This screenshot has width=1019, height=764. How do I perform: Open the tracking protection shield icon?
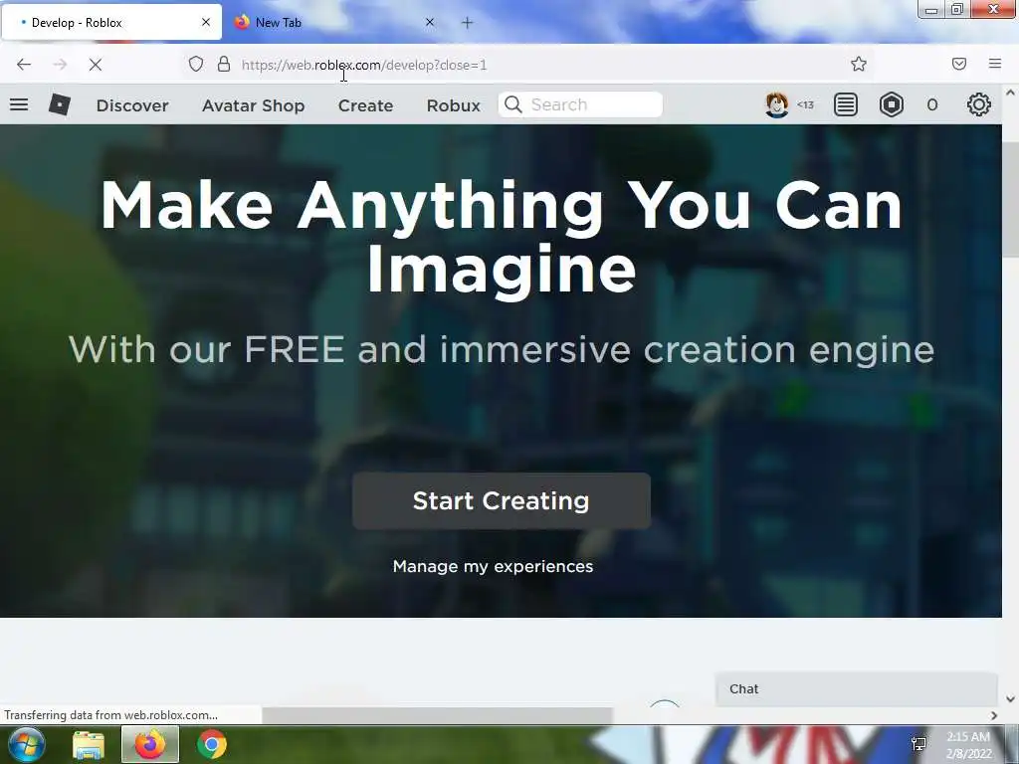click(196, 64)
